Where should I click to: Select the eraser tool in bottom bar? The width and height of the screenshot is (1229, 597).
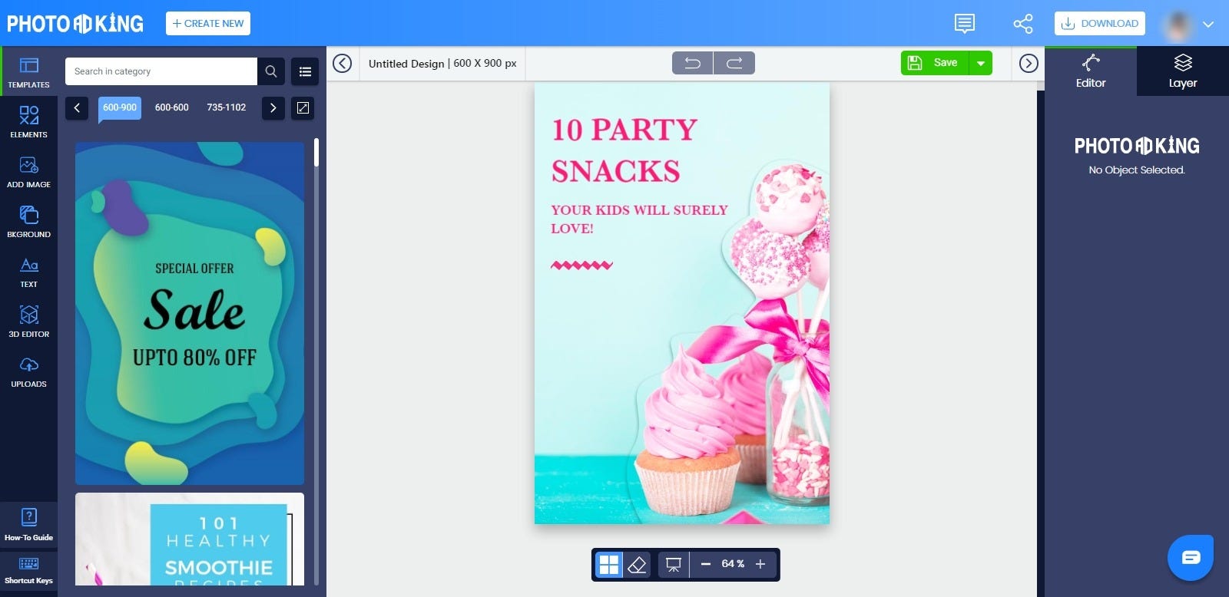(637, 565)
